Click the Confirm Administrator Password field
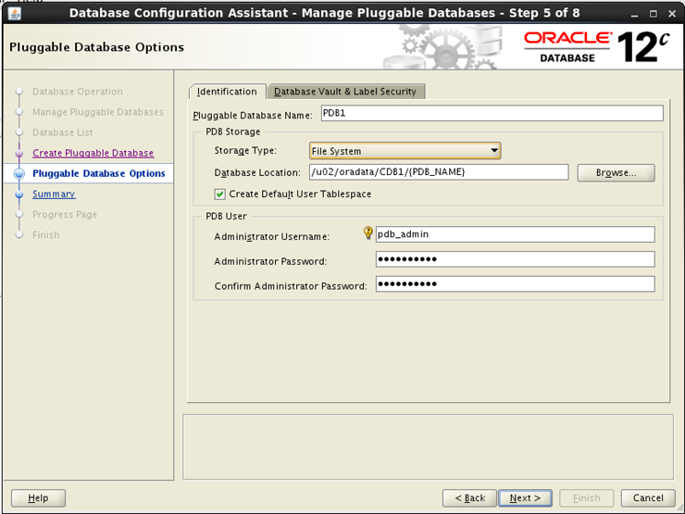 tap(515, 284)
